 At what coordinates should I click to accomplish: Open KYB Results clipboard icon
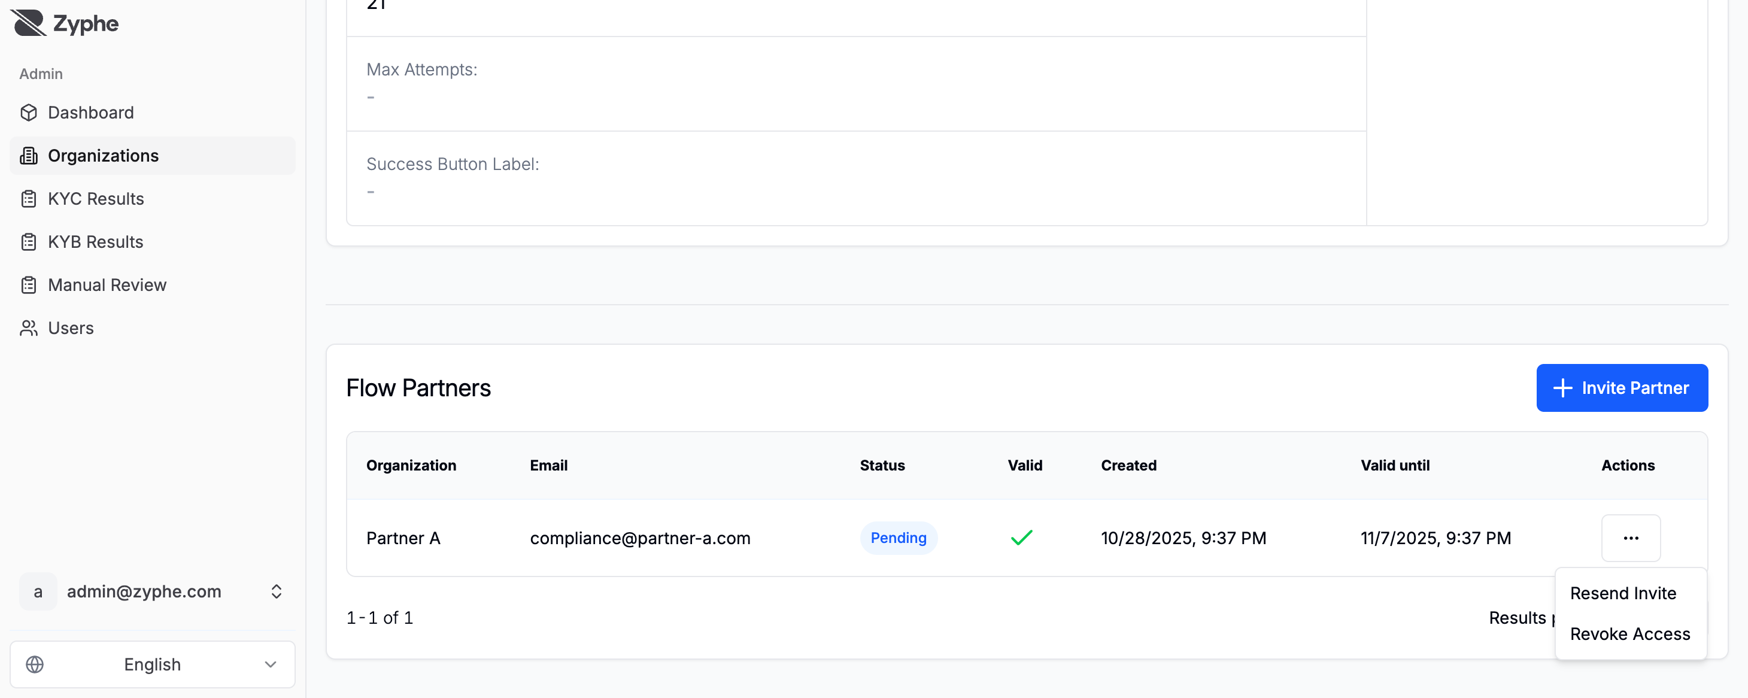29,241
